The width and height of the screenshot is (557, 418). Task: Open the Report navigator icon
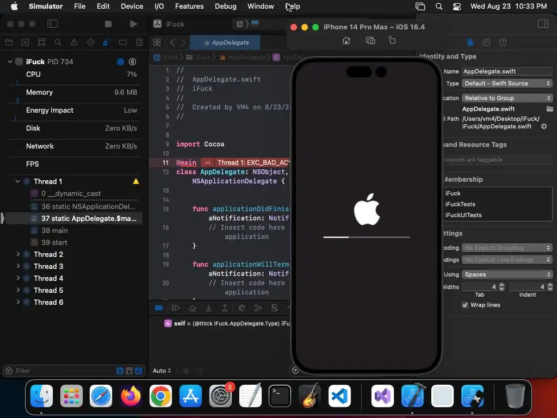click(139, 42)
